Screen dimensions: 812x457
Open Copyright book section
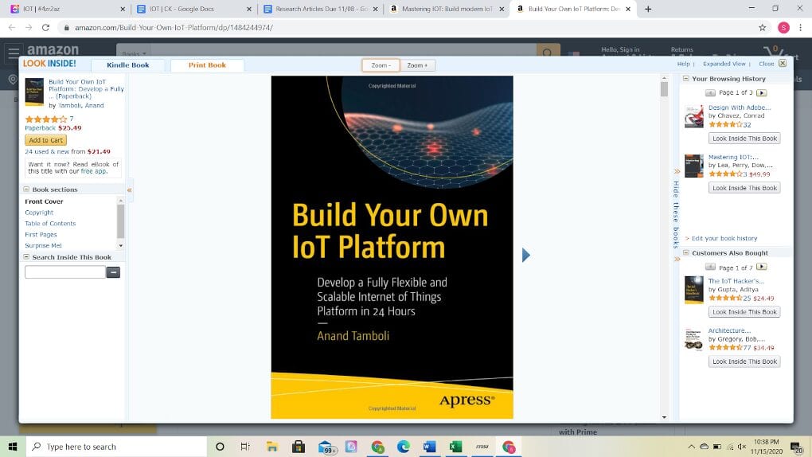click(39, 213)
